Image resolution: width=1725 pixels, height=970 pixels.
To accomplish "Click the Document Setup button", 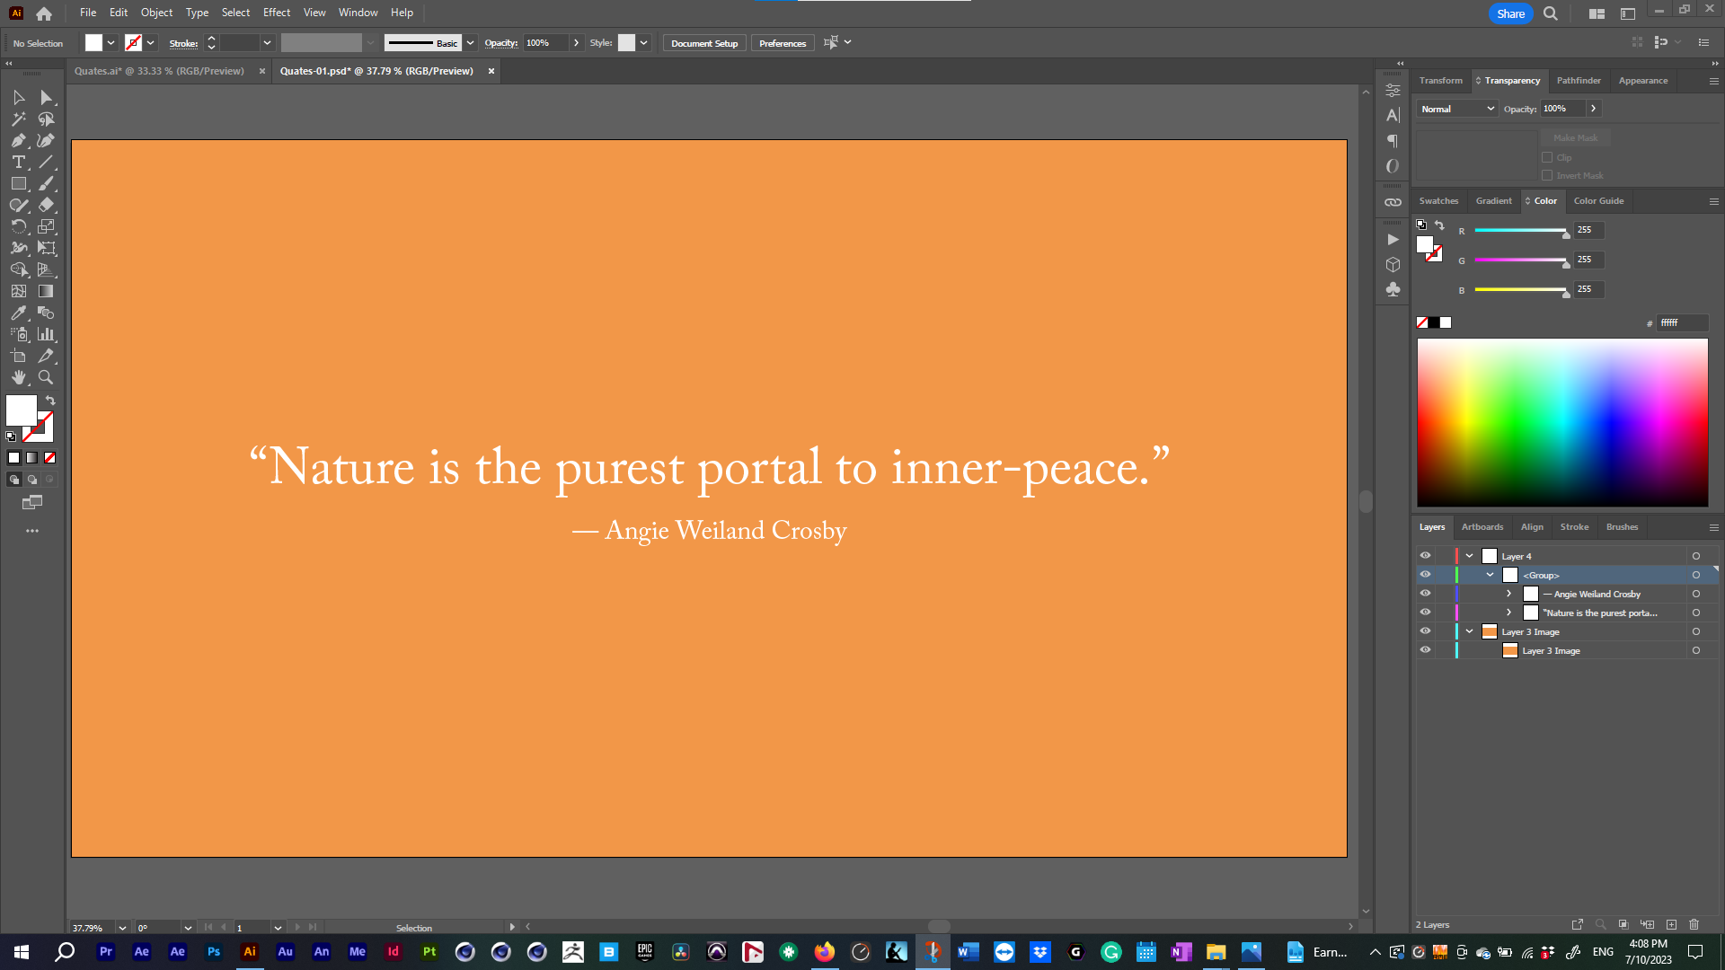I will pyautogui.click(x=703, y=42).
